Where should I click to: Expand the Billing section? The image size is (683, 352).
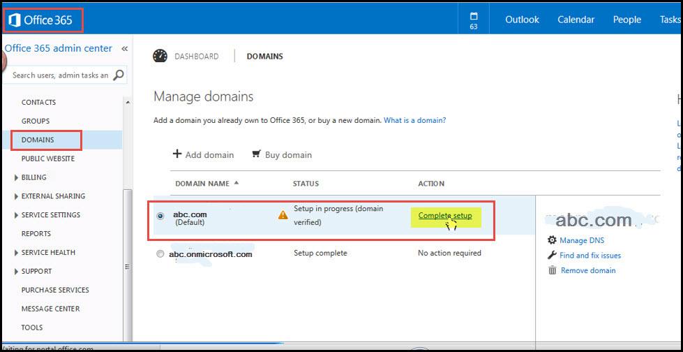click(16, 177)
